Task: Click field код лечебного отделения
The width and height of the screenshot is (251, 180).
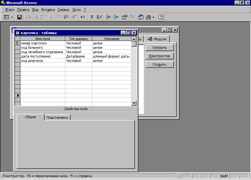Action: [x=42, y=52]
